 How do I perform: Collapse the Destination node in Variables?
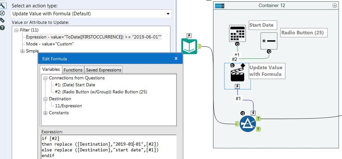click(x=45, y=99)
